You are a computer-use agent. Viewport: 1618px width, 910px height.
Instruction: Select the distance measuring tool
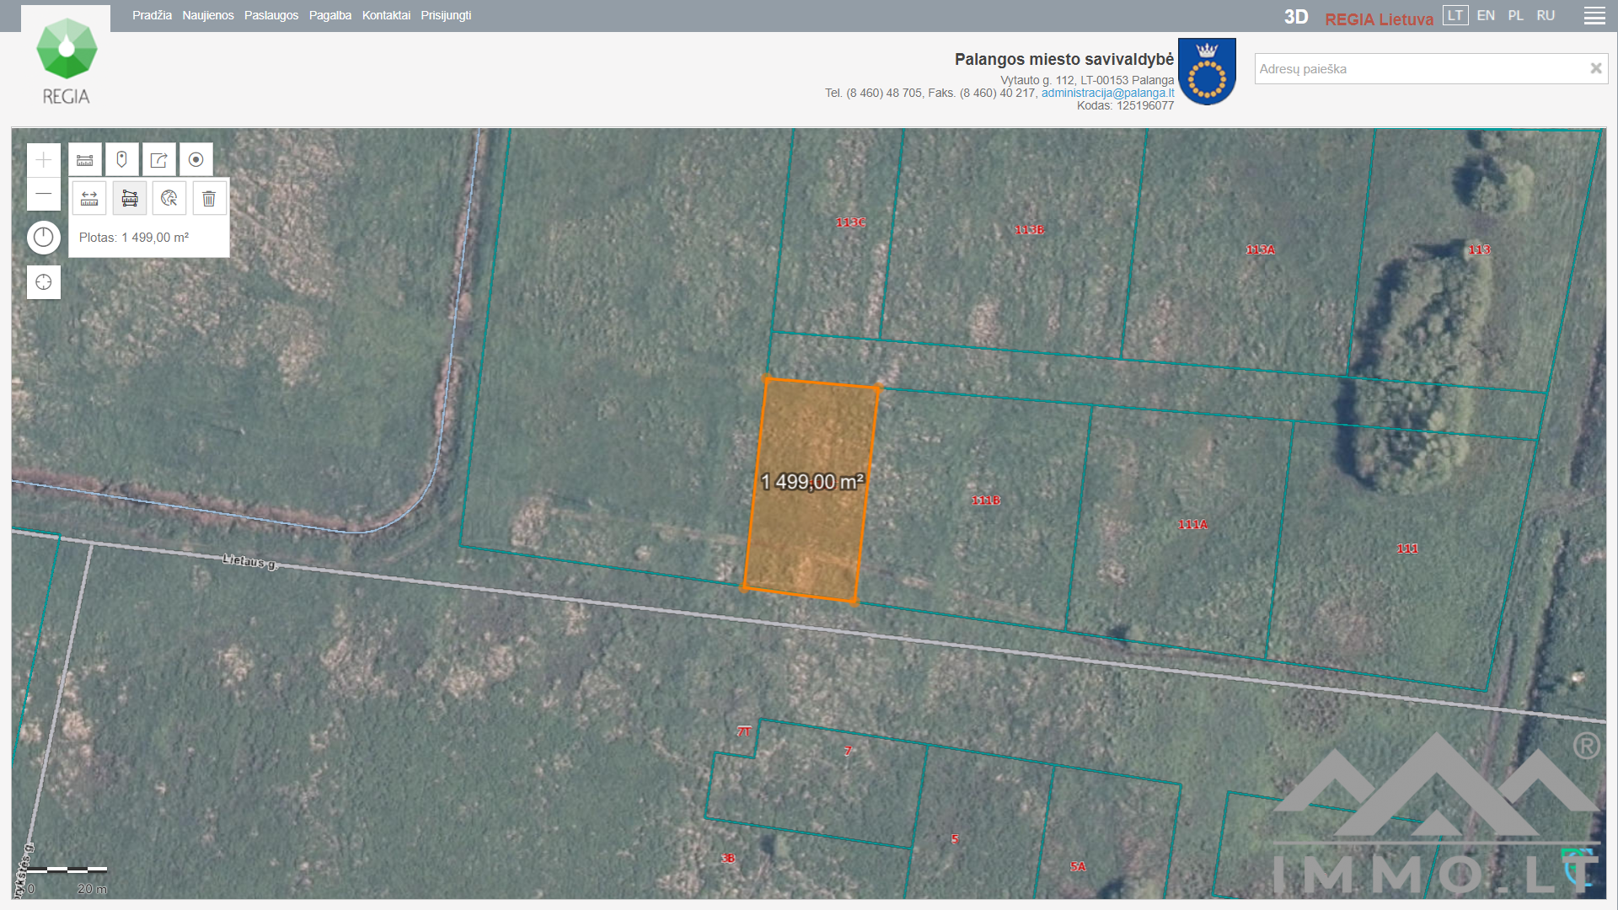pyautogui.click(x=89, y=199)
